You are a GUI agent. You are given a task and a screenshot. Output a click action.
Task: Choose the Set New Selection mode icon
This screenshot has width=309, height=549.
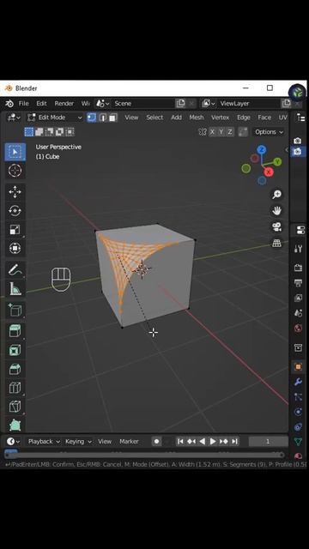pos(29,132)
